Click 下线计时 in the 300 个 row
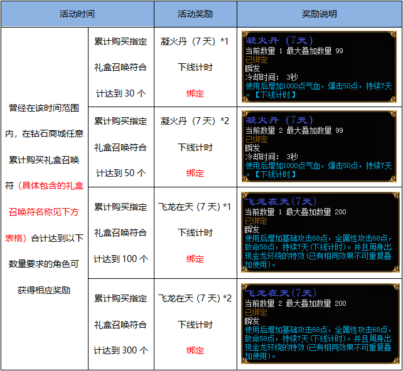This screenshot has height=371, width=403. click(x=195, y=325)
